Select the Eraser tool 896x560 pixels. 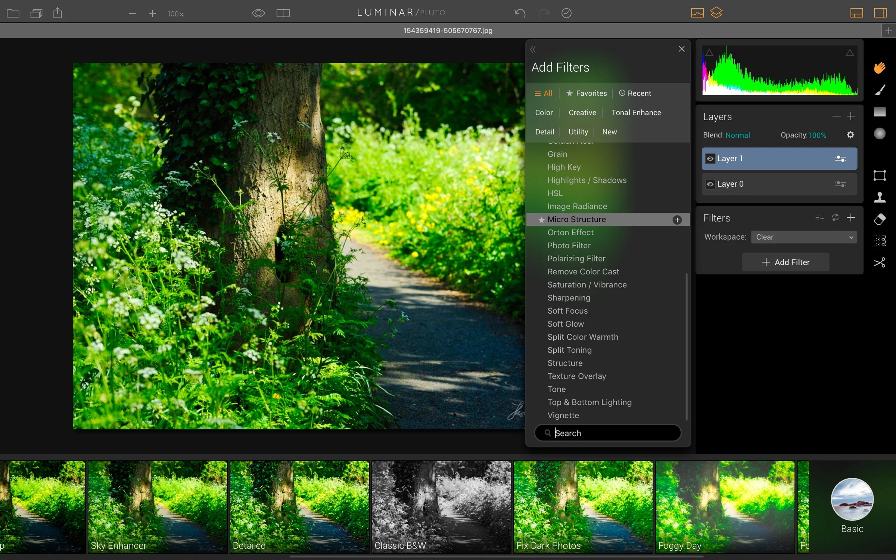[x=880, y=219]
